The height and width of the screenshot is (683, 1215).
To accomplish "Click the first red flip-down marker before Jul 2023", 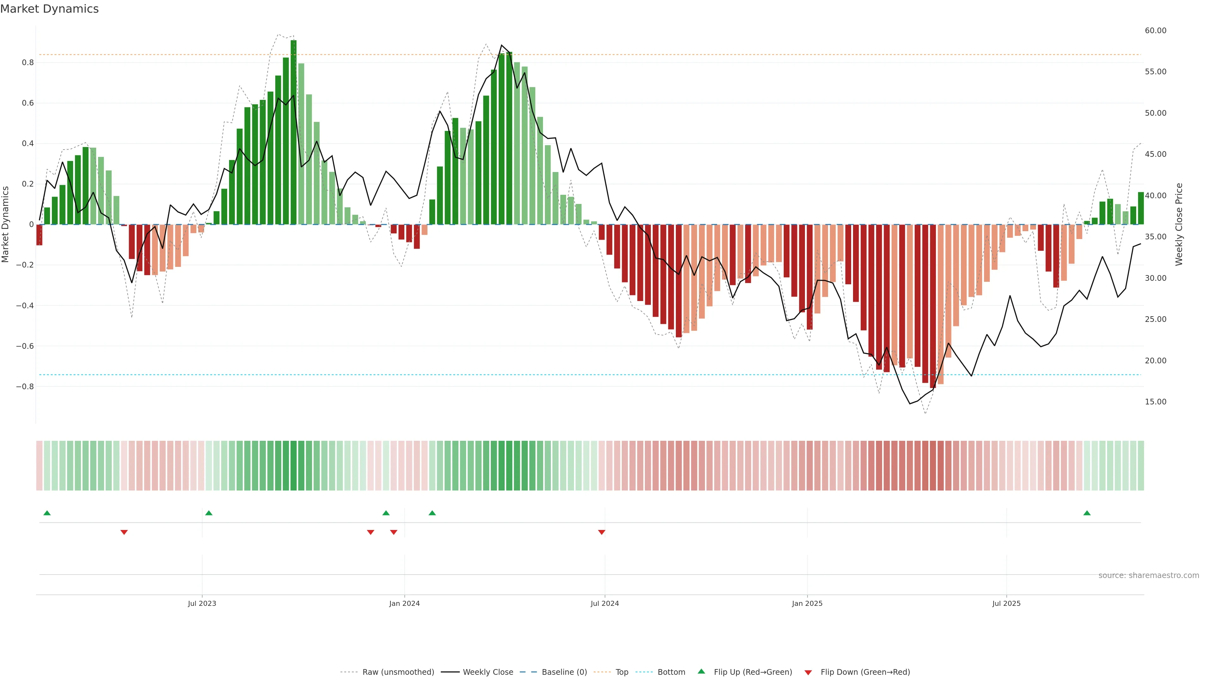I will point(124,532).
